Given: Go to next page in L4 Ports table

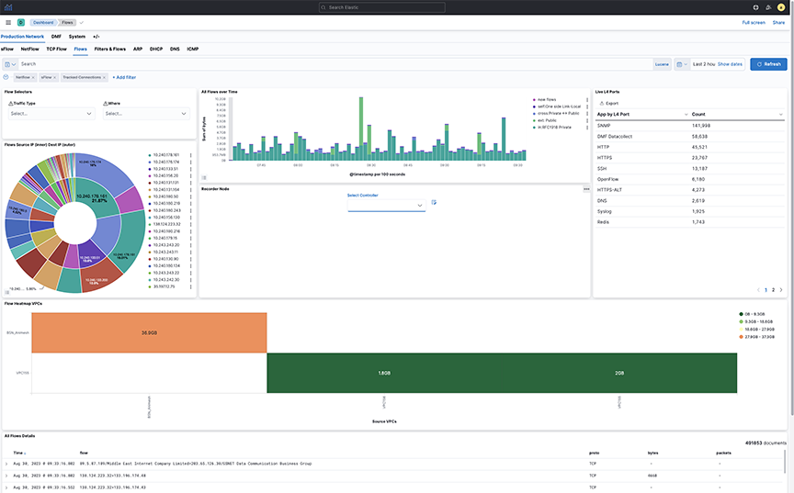Looking at the screenshot, I should pos(781,290).
